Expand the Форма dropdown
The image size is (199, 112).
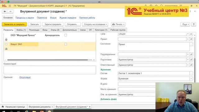191,79
